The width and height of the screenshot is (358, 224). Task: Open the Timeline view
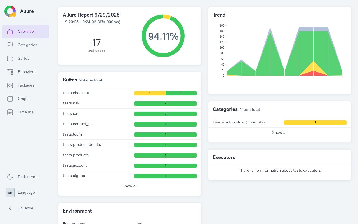tap(25, 112)
